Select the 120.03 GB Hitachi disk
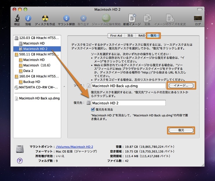This screenshot has height=181, width=215. [37, 38]
